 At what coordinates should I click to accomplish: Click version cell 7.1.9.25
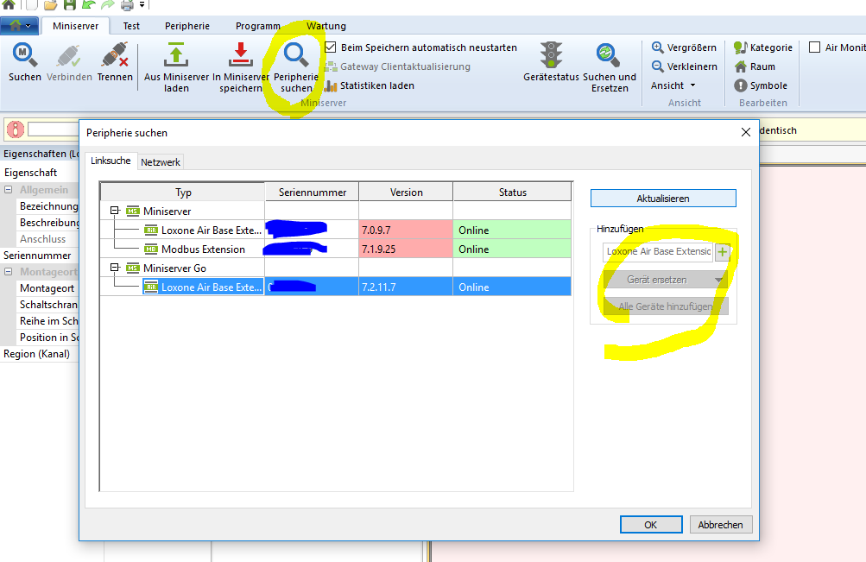click(x=406, y=249)
